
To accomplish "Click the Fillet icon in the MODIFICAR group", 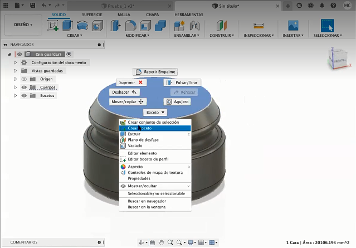I will click(131, 26).
